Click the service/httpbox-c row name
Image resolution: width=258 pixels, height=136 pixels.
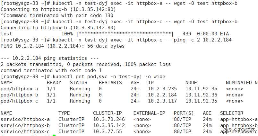click(x=25, y=131)
